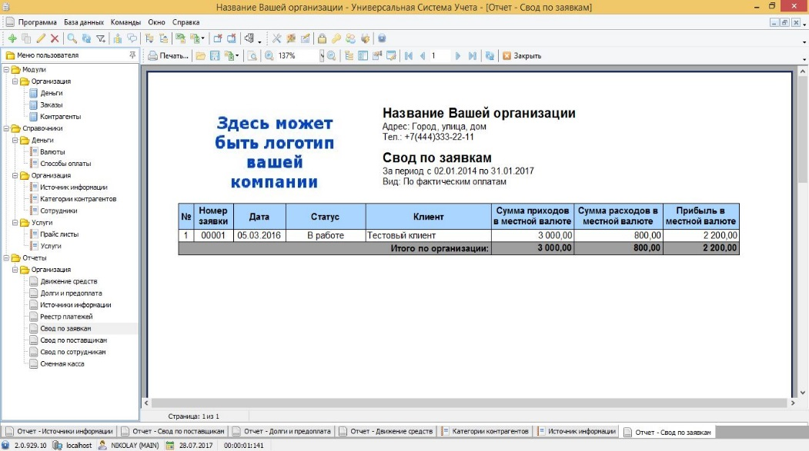
Task: Click the Copy record icon
Action: 26,38
